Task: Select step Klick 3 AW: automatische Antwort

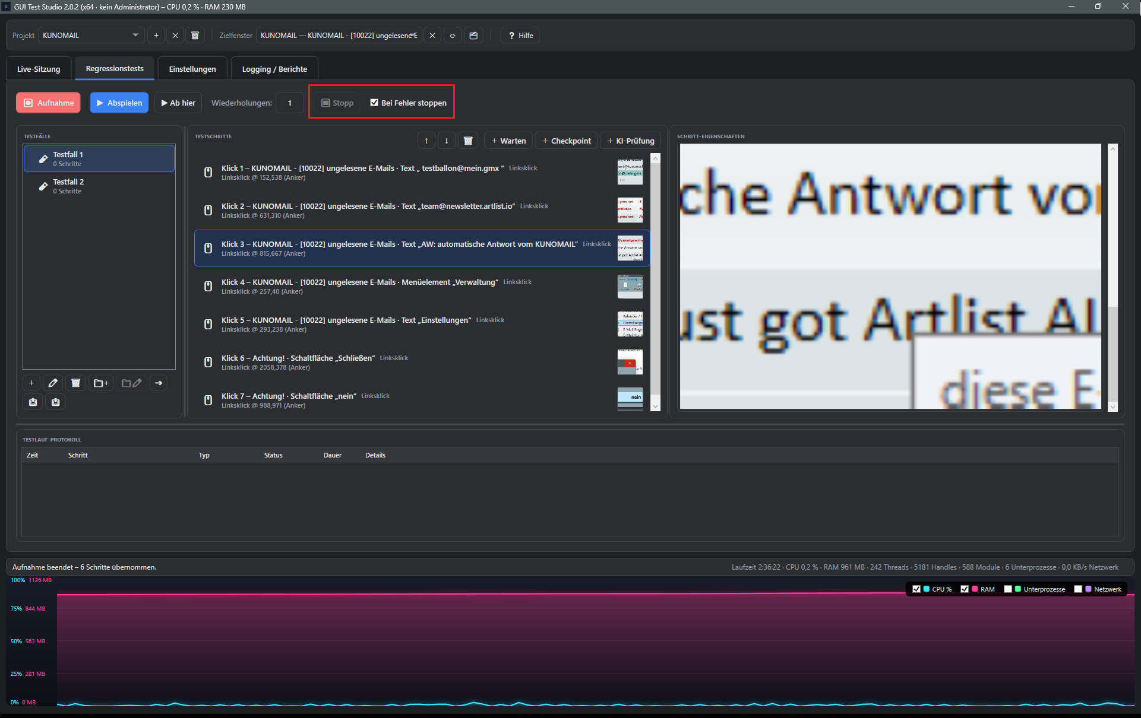Action: [x=422, y=248]
